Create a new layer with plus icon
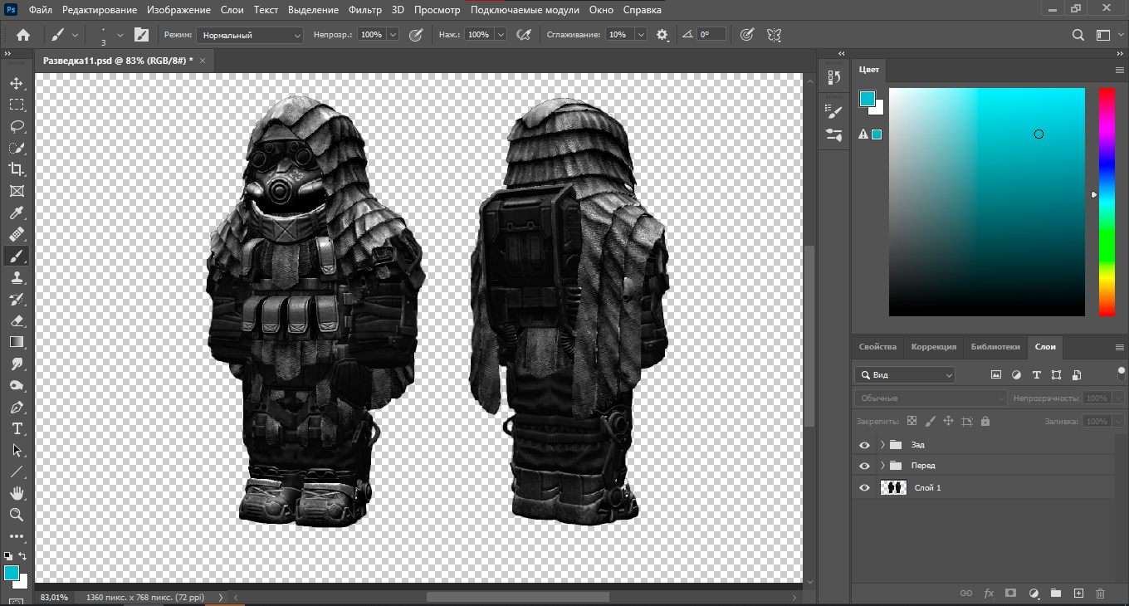Image resolution: width=1129 pixels, height=606 pixels. (x=1078, y=594)
